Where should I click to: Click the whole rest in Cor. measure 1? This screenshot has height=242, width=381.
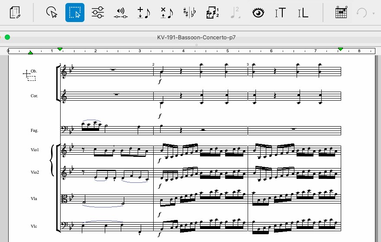[x=116, y=94]
